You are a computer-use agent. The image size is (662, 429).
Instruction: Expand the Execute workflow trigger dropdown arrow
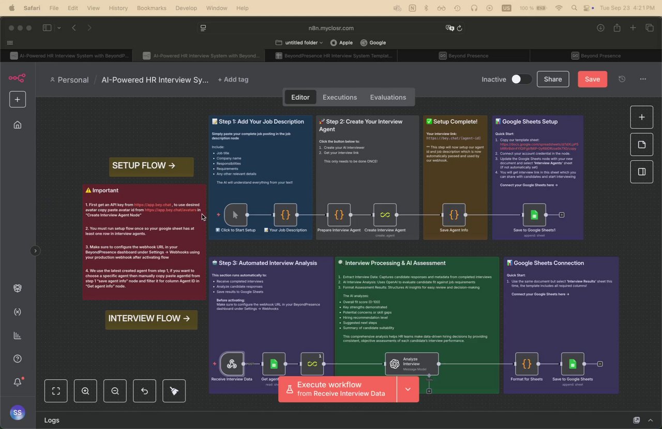point(408,389)
